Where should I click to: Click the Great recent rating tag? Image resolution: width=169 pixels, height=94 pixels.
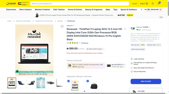tap(138, 49)
